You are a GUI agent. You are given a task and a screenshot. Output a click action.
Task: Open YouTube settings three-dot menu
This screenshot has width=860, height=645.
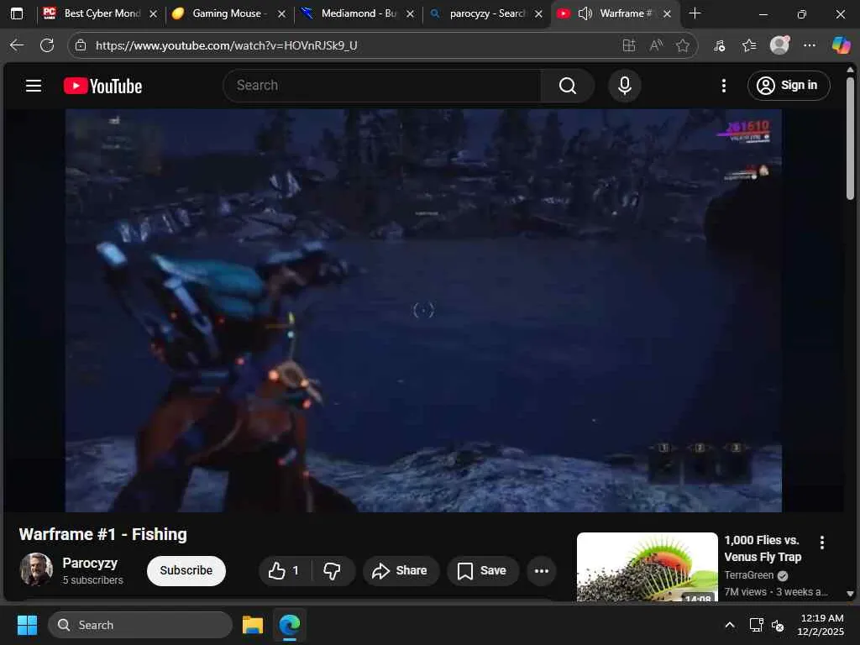(x=724, y=86)
